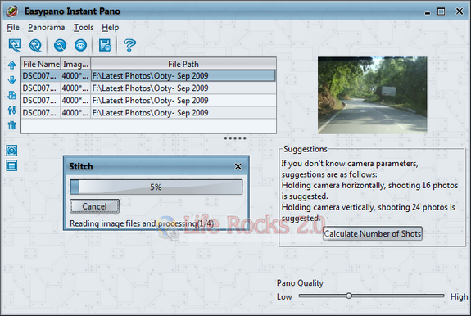Click the eye preview toolbar icon
The width and height of the screenshot is (471, 316).
(80, 45)
